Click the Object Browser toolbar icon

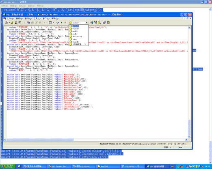point(95,23)
